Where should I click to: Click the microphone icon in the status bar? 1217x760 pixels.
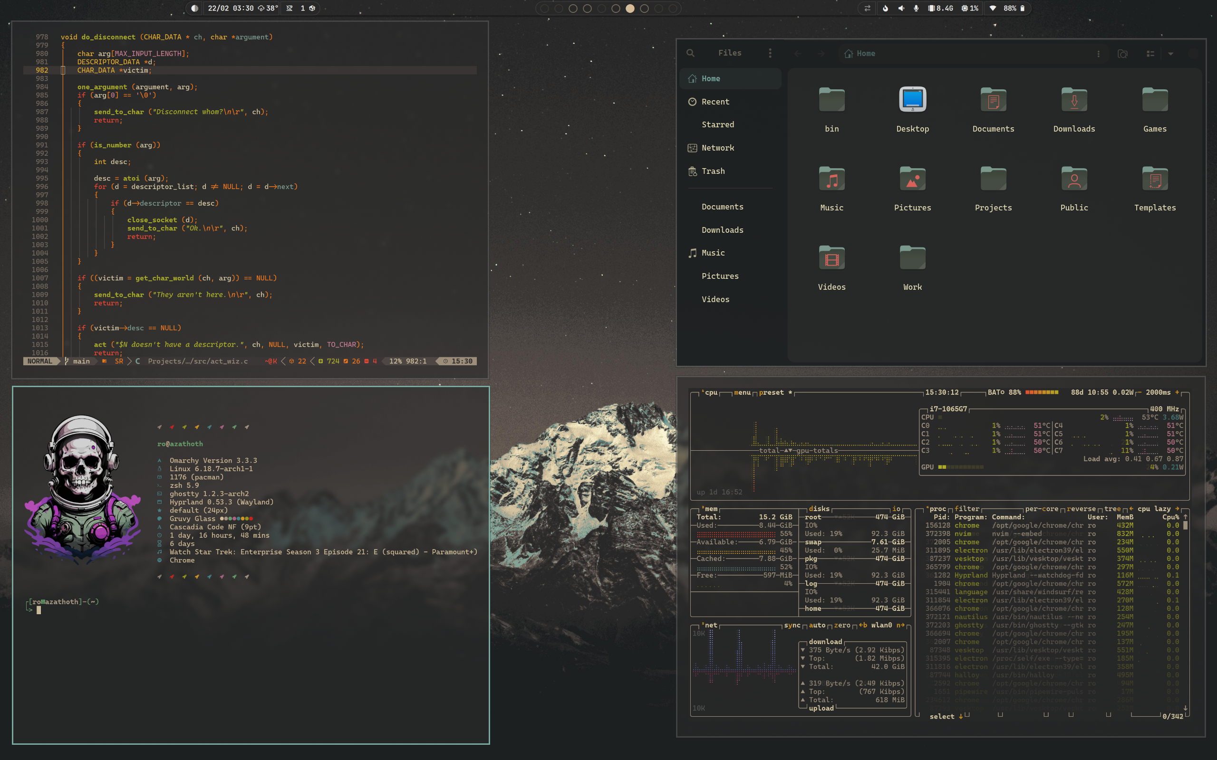tap(917, 8)
